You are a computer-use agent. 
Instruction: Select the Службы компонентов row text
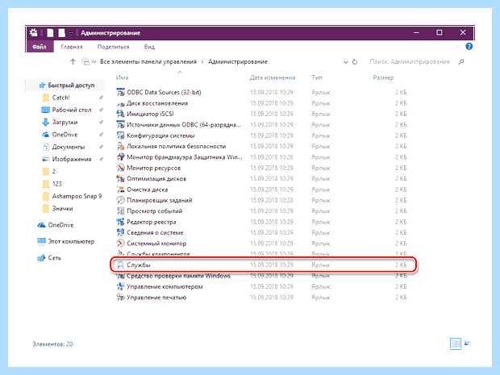pyautogui.click(x=158, y=254)
